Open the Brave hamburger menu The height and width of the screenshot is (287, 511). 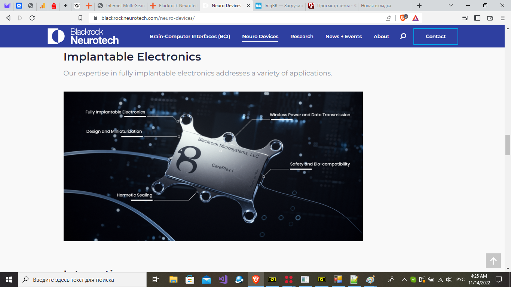click(503, 18)
